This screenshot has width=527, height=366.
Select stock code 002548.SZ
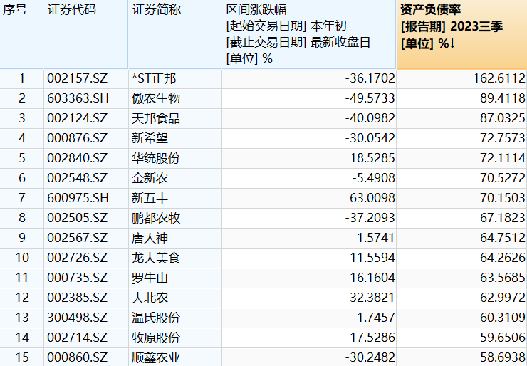tap(78, 178)
